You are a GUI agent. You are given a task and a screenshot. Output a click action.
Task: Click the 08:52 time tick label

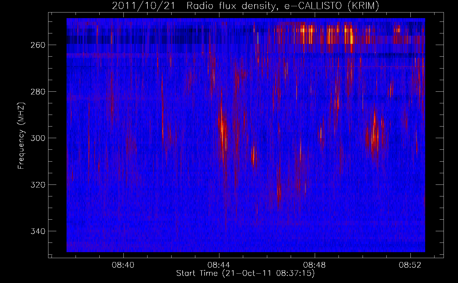click(410, 265)
